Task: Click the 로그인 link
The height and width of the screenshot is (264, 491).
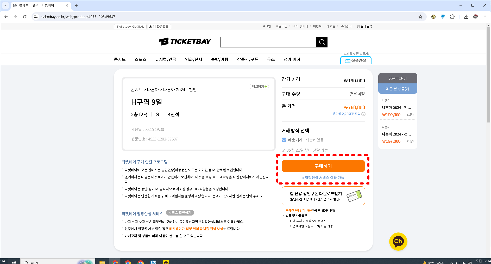Action: point(266,26)
